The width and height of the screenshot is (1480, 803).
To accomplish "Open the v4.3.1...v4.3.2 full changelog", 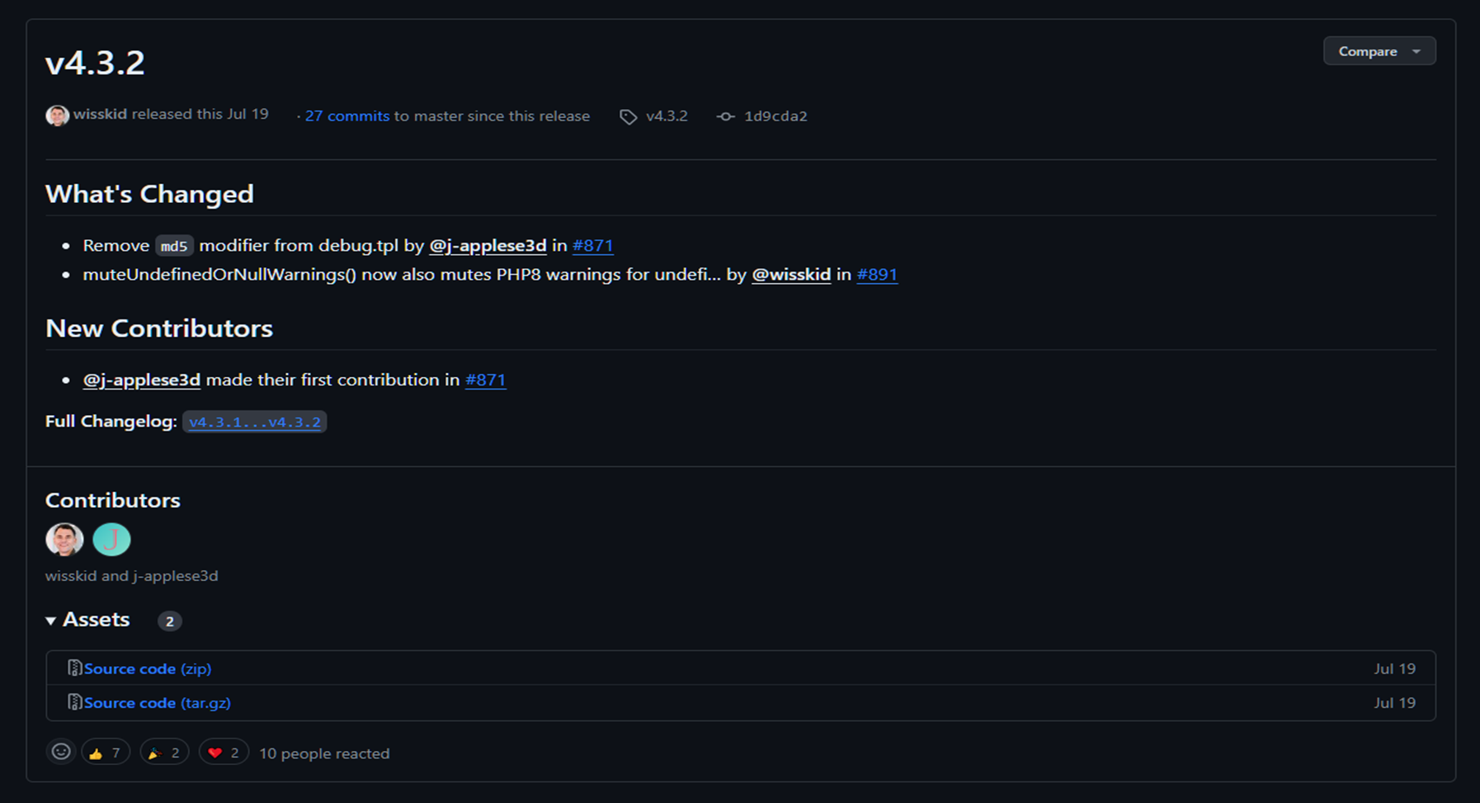I will tap(254, 423).
